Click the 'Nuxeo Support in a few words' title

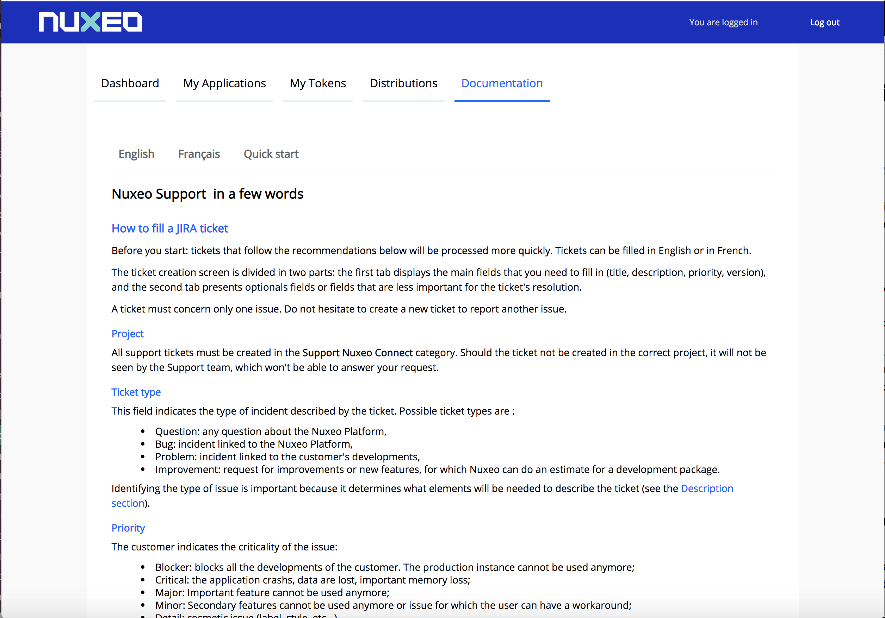coord(208,194)
